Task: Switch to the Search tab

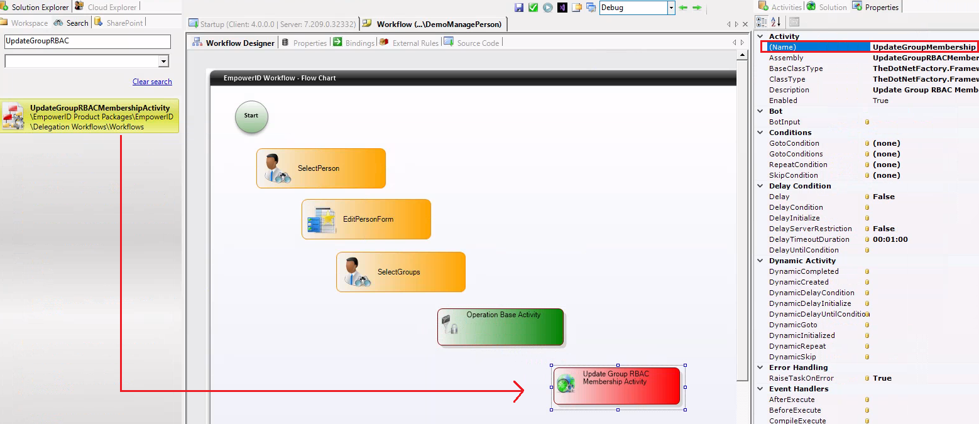Action: click(x=71, y=23)
